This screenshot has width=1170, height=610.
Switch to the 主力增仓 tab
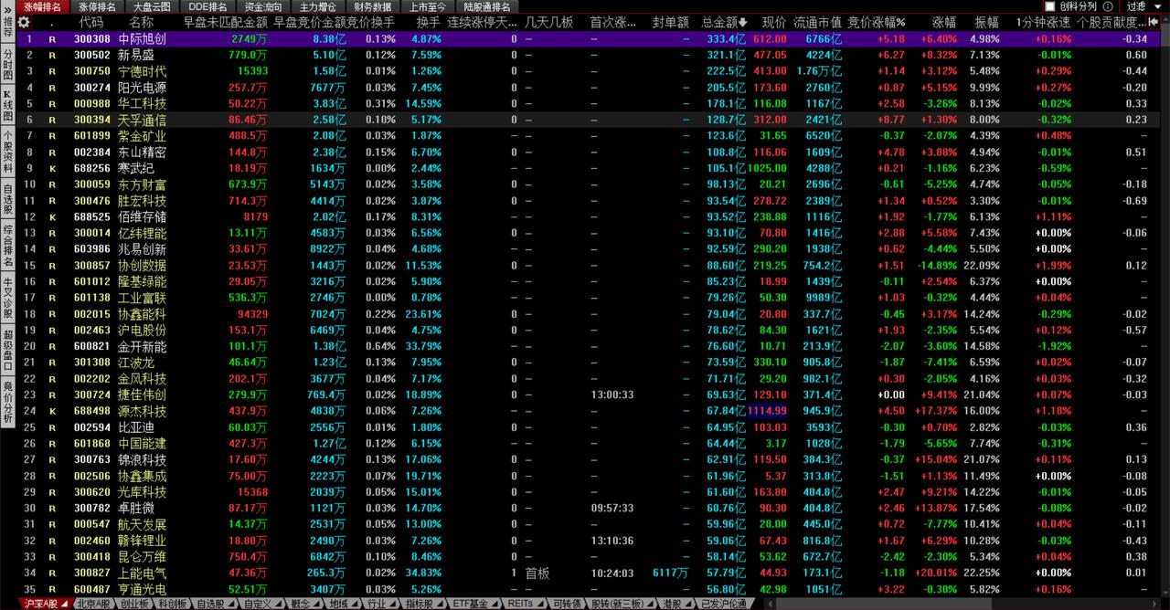(x=318, y=6)
